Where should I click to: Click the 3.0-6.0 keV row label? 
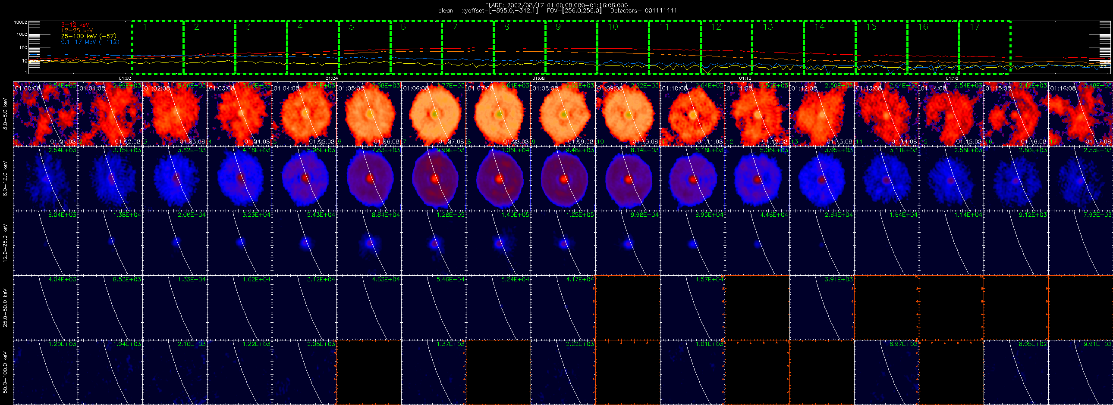5,114
